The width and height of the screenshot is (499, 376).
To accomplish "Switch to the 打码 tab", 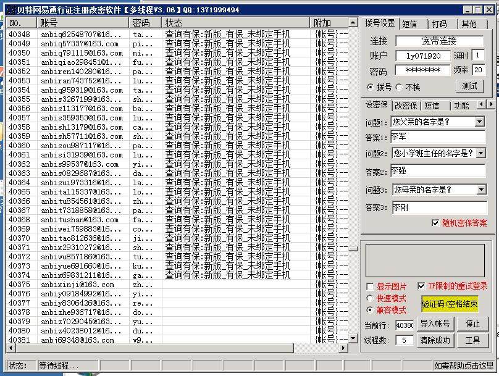I will (439, 24).
